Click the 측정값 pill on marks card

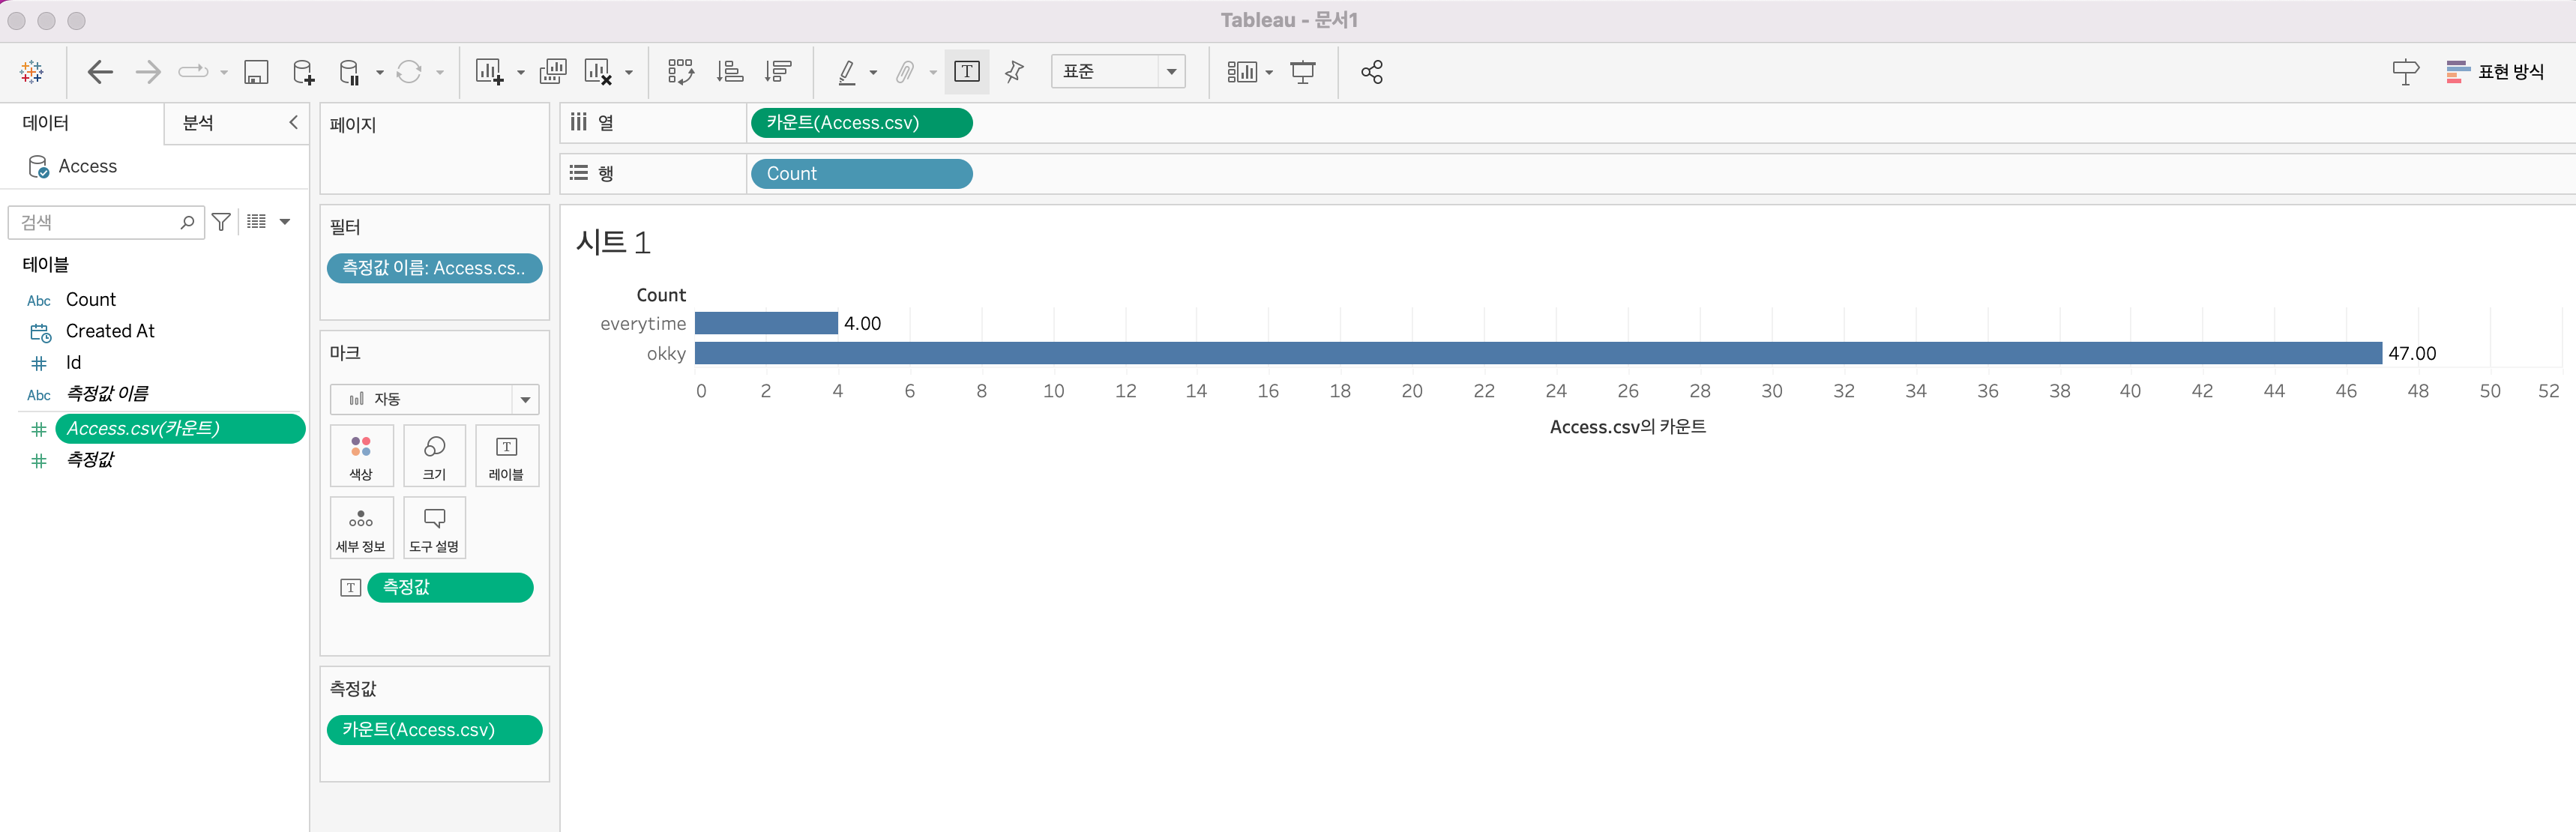pos(450,587)
